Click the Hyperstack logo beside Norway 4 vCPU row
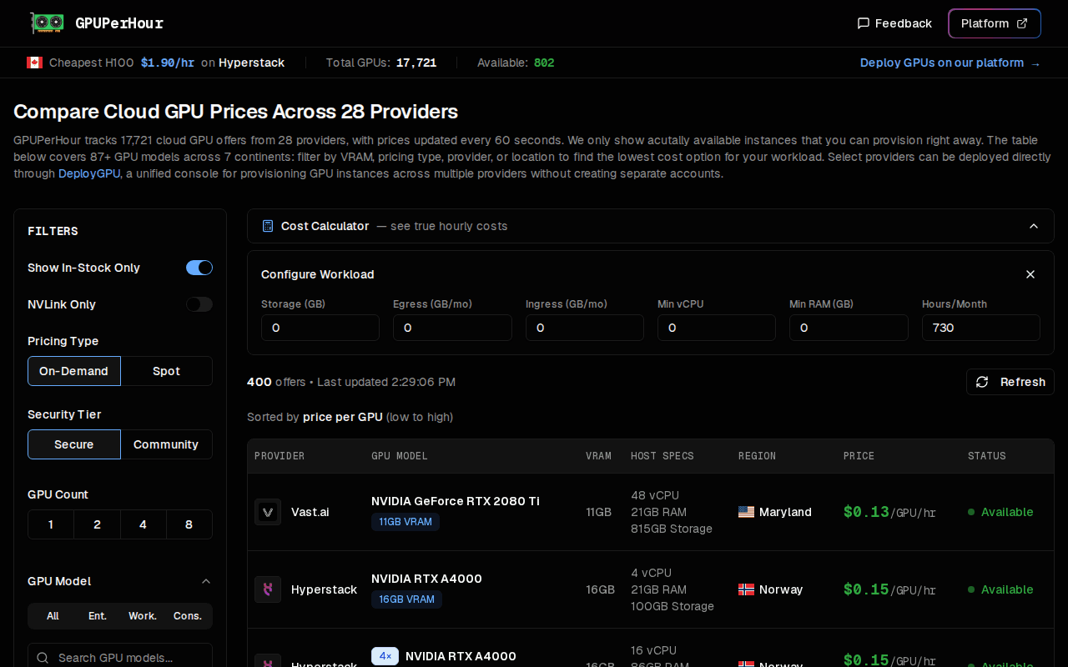Image resolution: width=1068 pixels, height=667 pixels. (268, 589)
